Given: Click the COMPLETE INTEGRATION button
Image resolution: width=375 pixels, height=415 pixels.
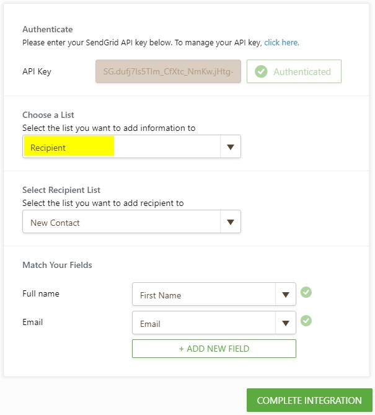Looking at the screenshot, I should point(309,400).
